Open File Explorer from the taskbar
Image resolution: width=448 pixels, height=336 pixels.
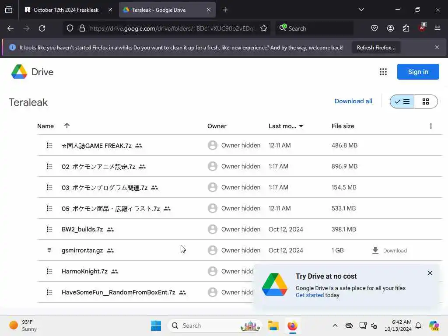pos(273,325)
